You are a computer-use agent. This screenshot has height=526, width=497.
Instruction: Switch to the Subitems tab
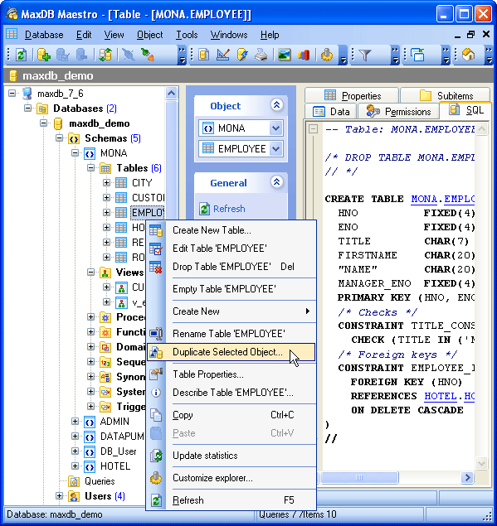[x=446, y=96]
